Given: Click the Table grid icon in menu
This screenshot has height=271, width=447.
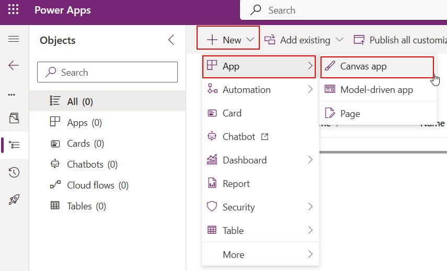Looking at the screenshot, I should point(212,230).
